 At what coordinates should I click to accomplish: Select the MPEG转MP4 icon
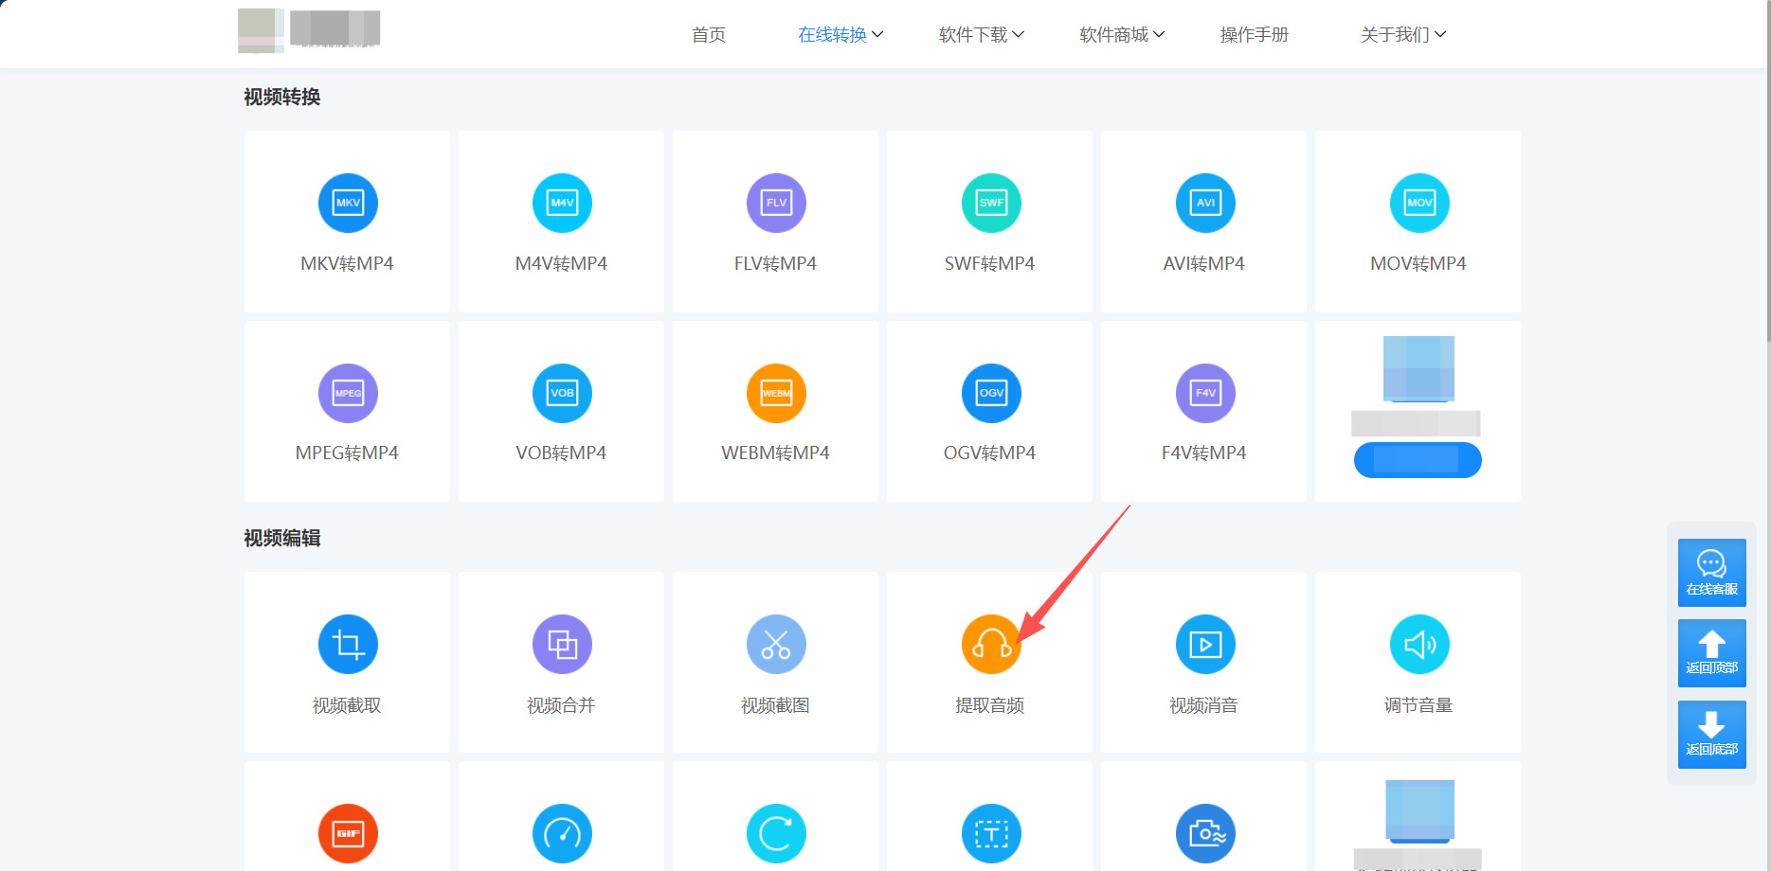click(x=348, y=393)
